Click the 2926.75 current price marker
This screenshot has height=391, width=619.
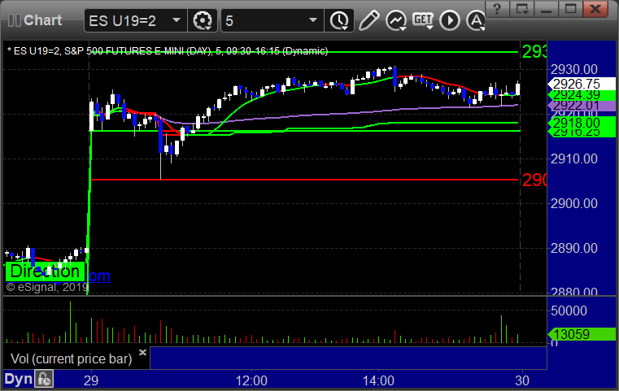(581, 84)
